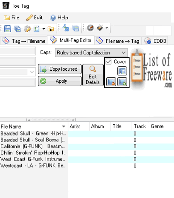Image resolution: width=174 pixels, height=198 pixels.
Task: Click the case conversion Aa toolbar icon
Action: (66, 28)
